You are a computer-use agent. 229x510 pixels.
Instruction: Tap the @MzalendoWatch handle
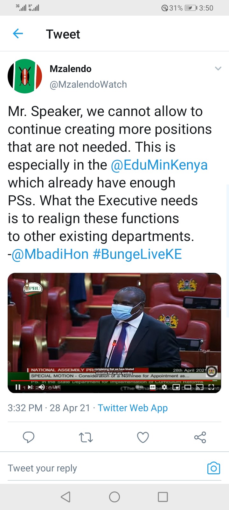click(x=88, y=84)
